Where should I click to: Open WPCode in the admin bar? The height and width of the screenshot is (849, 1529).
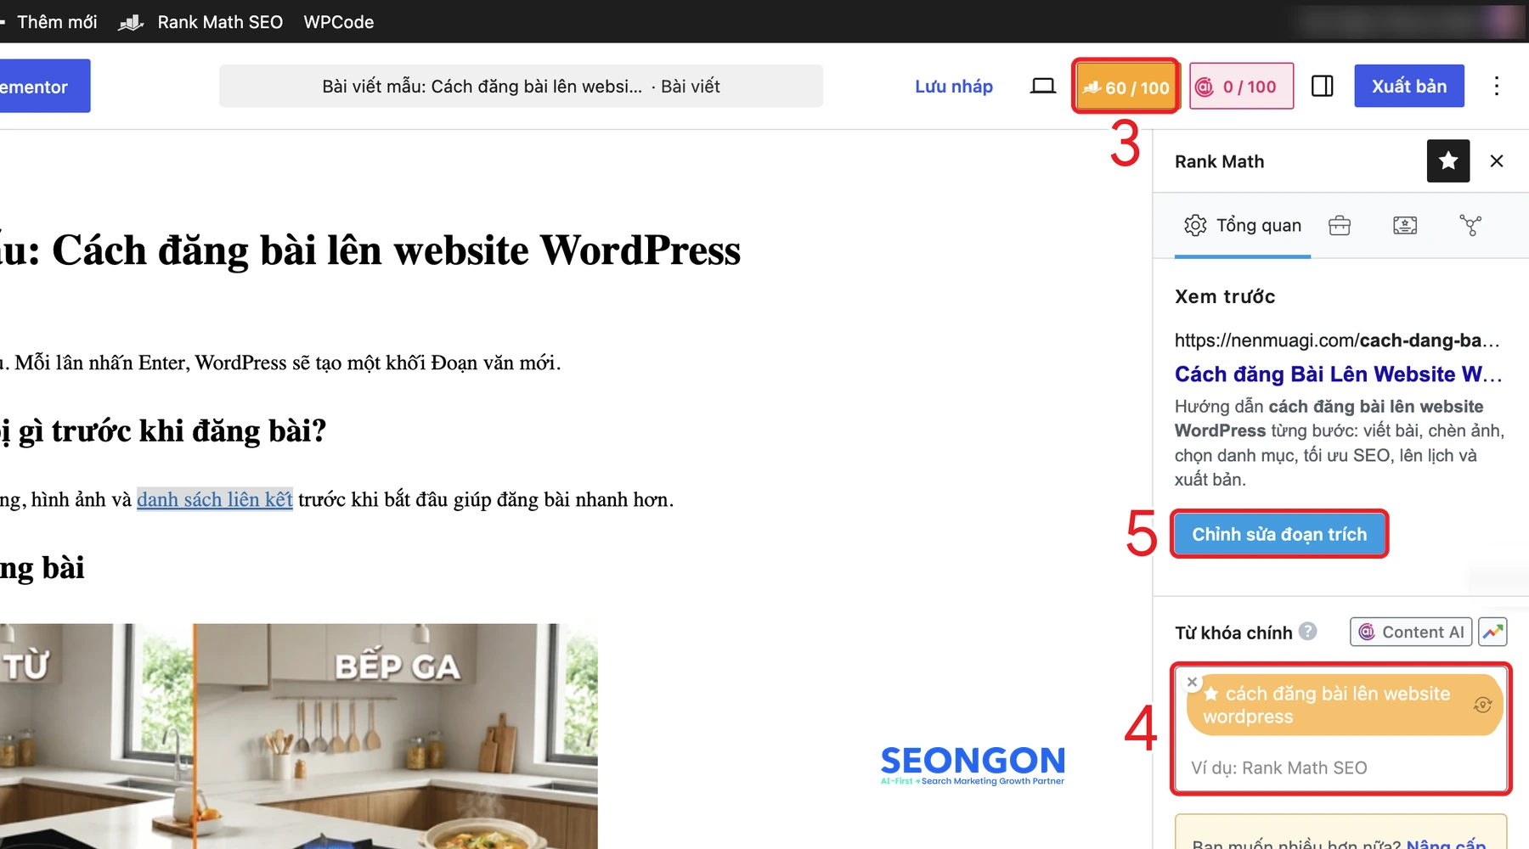[x=338, y=22]
